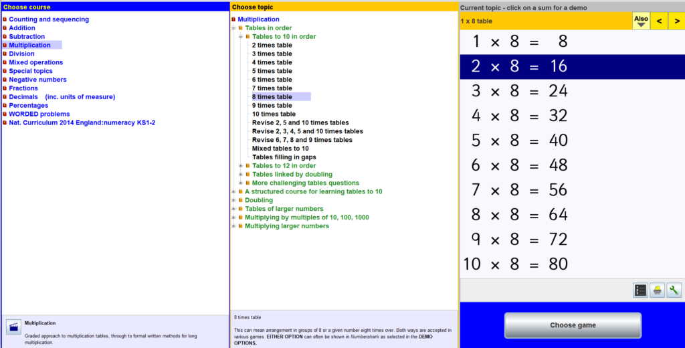This screenshot has height=348, width=685.
Task: Select the Negative numbers course
Action: (x=37, y=80)
